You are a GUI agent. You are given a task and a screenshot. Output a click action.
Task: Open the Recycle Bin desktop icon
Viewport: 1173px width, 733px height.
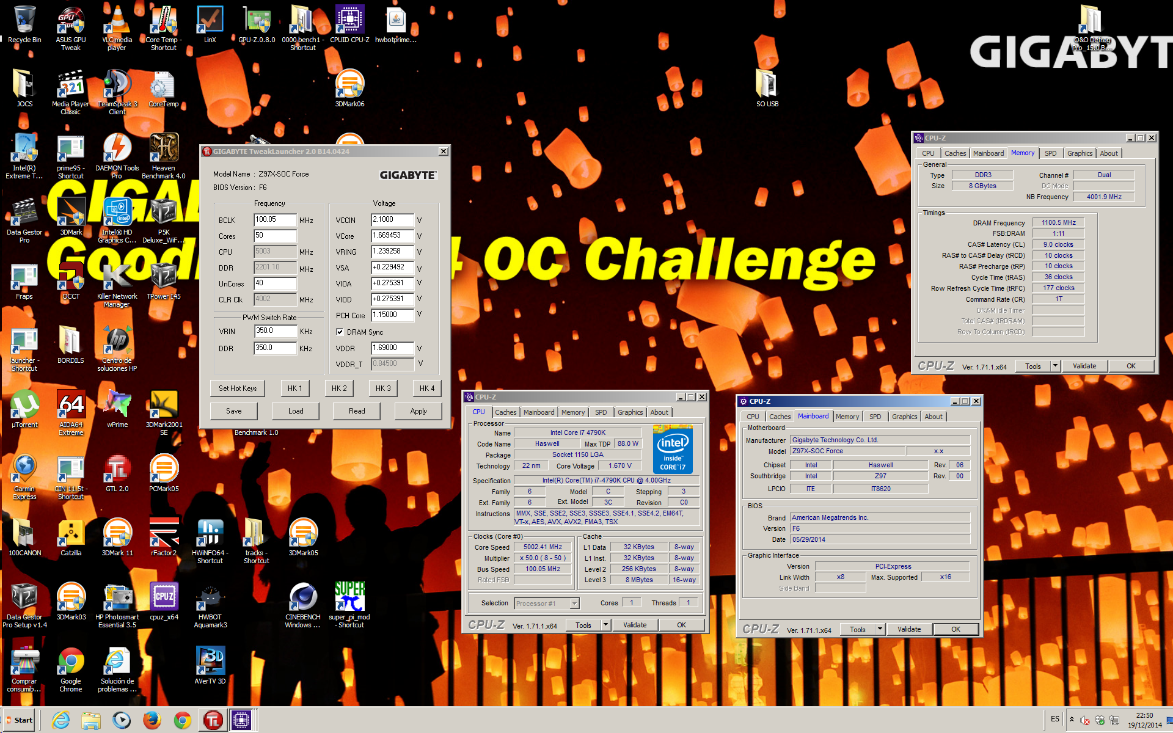[24, 24]
